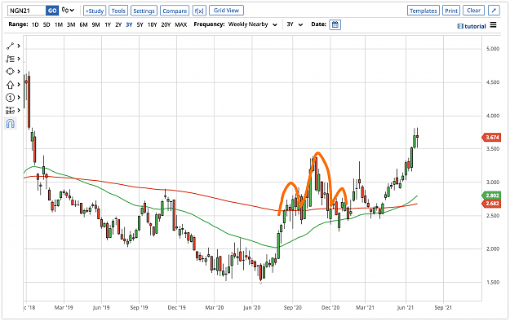Image resolution: width=510 pixels, height=321 pixels.
Task: Expand the numbered label options arrow
Action: point(19,98)
